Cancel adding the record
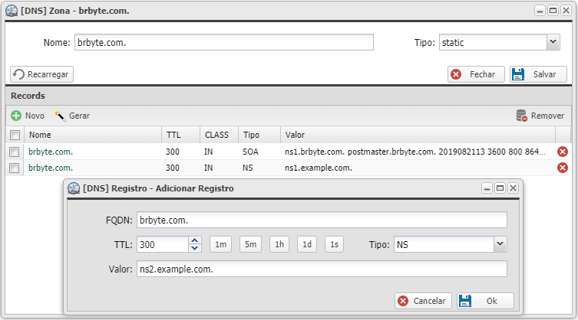 [422, 301]
